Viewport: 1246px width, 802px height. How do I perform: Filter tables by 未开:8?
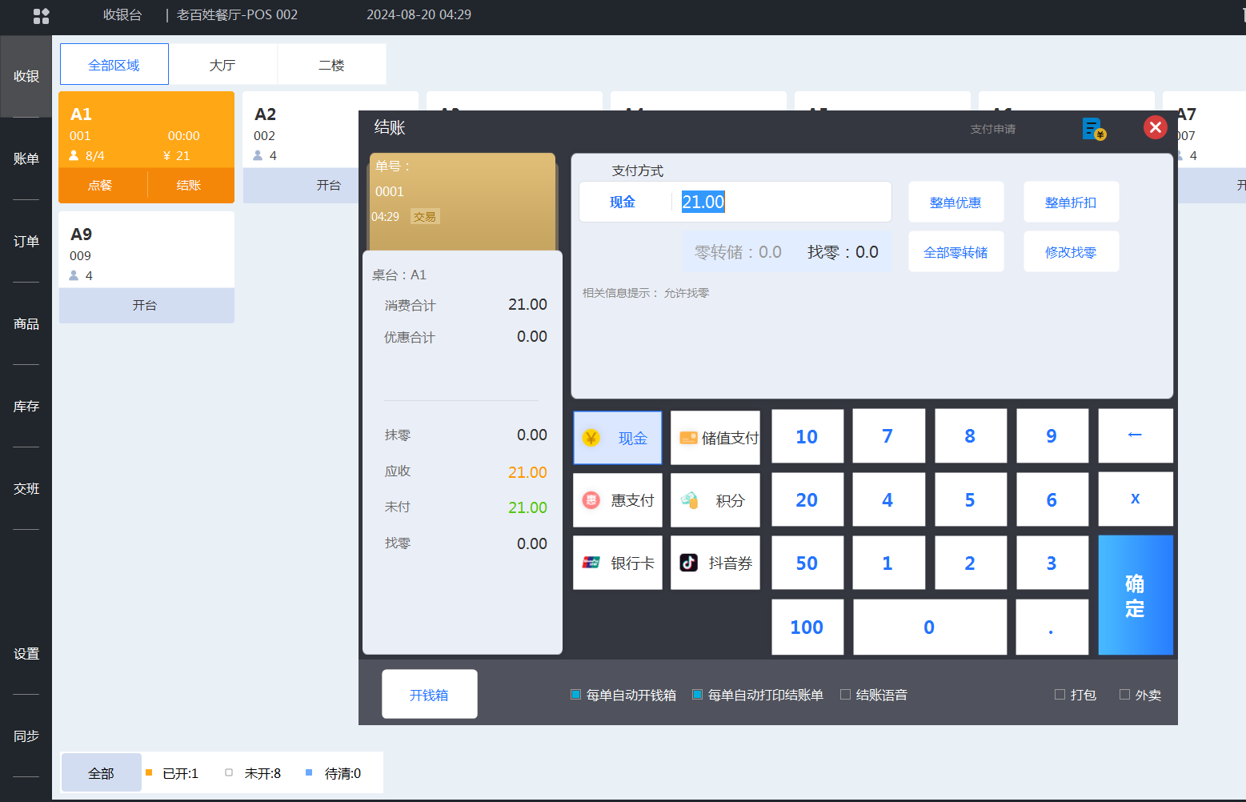pos(254,773)
